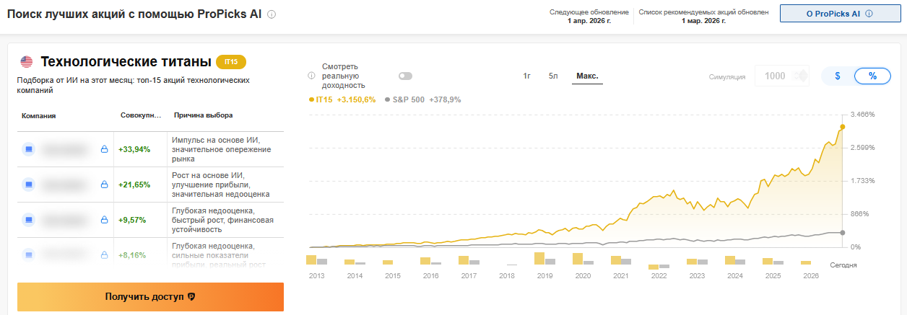The width and height of the screenshot is (907, 315).
Task: Click the "Получить доступ" button
Action: pyautogui.click(x=150, y=296)
